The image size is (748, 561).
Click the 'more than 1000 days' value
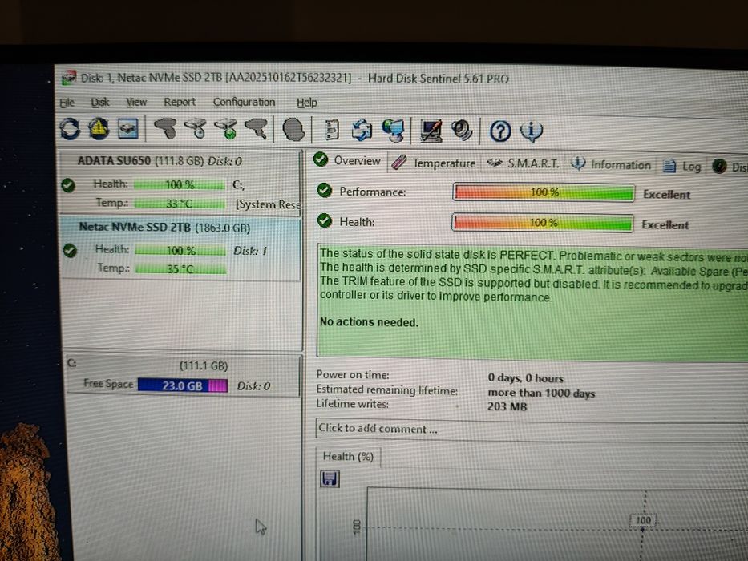(541, 393)
